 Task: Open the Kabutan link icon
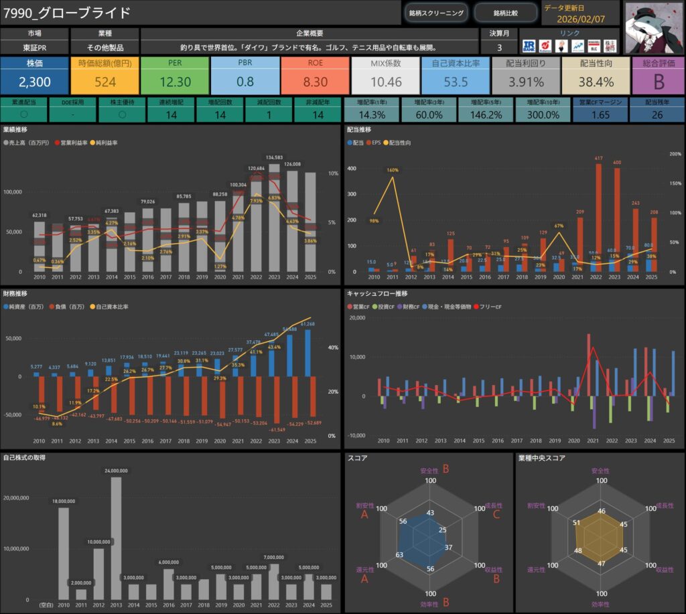tap(545, 46)
